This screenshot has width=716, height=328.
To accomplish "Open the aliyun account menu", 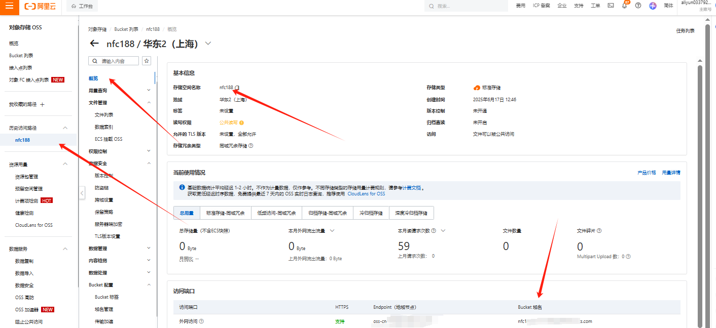I will 696,6.
